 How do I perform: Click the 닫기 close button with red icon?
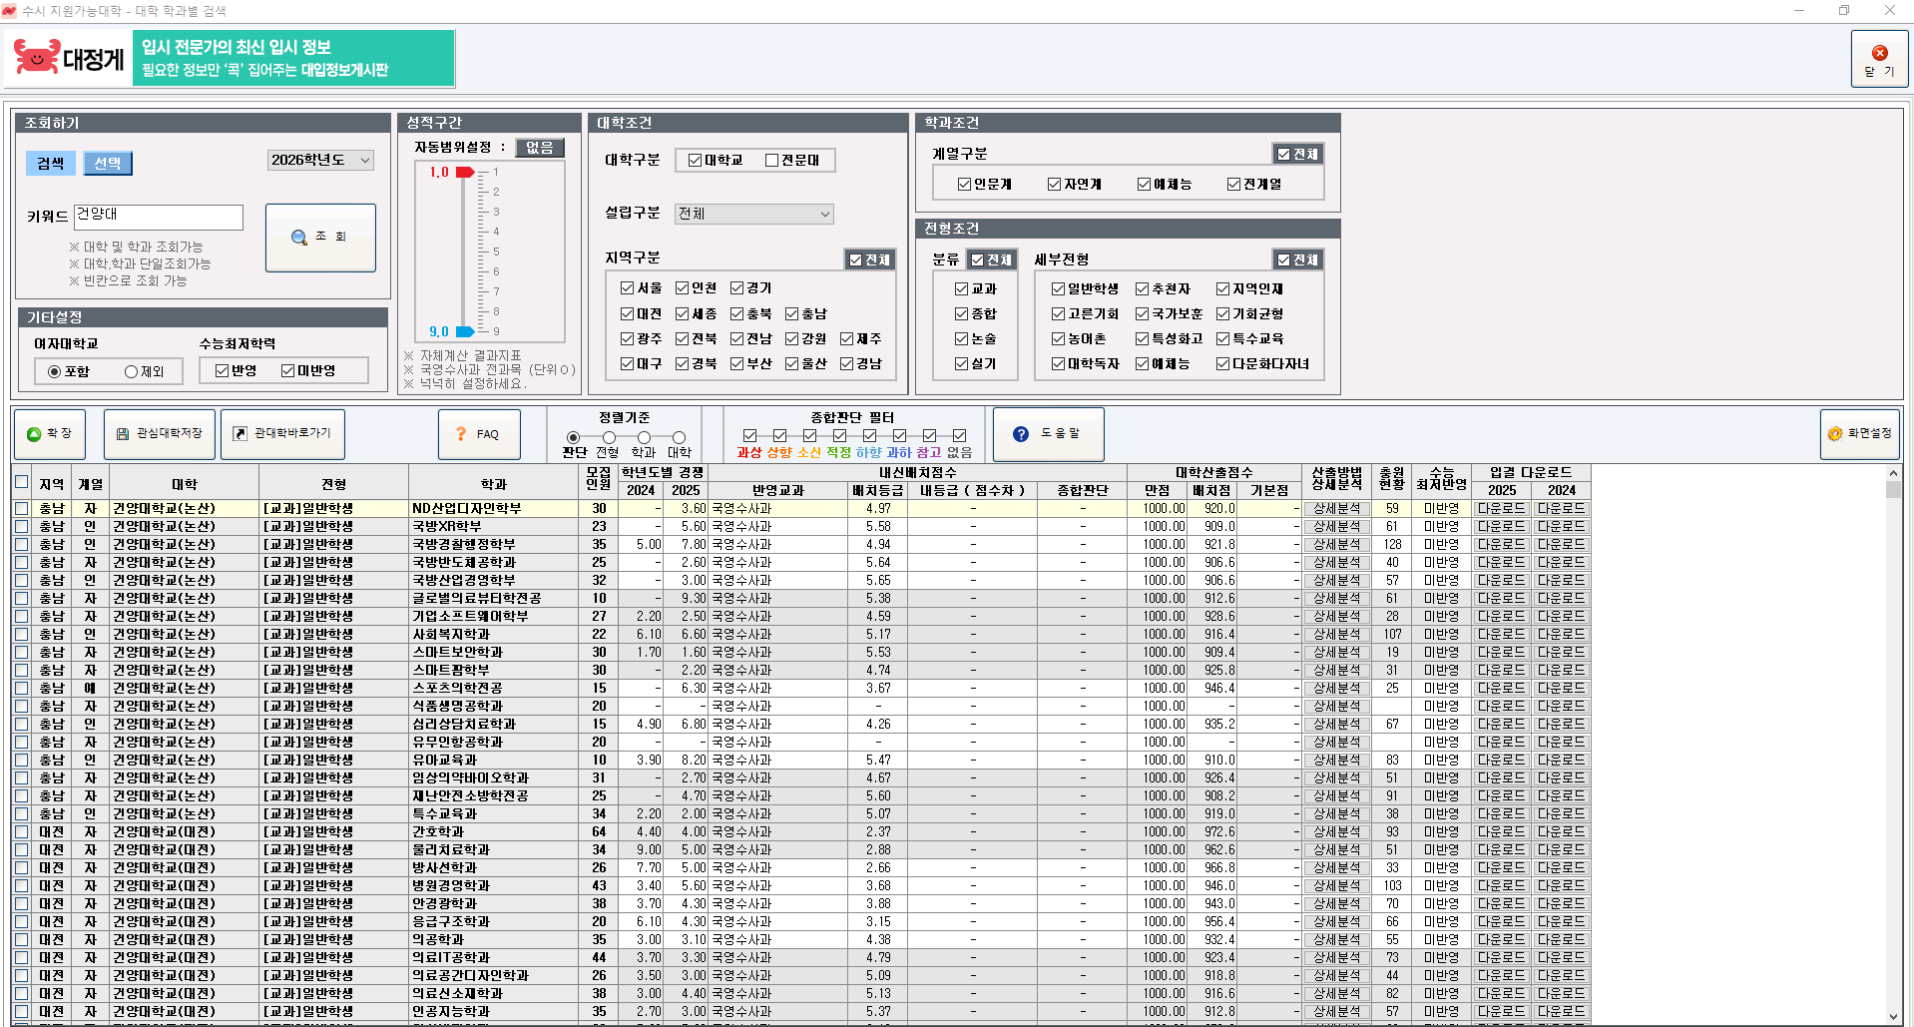tap(1880, 59)
